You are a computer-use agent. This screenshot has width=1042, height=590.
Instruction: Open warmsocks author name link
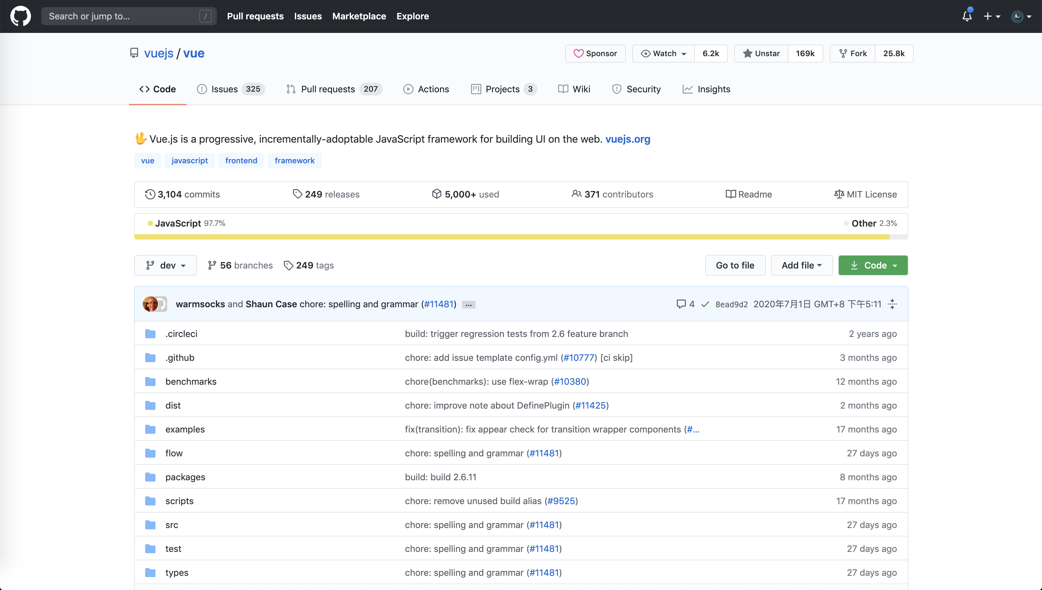click(200, 304)
